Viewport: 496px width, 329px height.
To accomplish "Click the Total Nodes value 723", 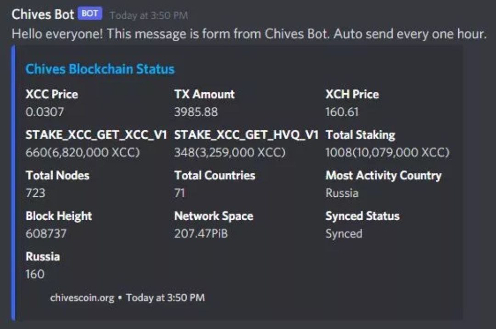I will coord(36,193).
